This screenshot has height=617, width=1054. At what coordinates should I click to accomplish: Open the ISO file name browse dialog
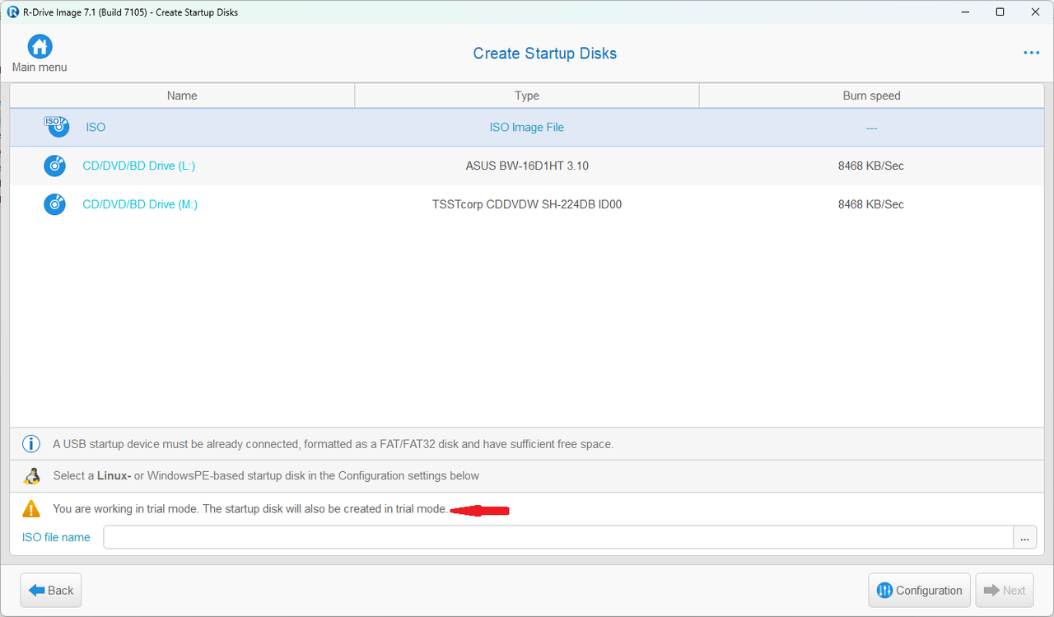(1024, 537)
